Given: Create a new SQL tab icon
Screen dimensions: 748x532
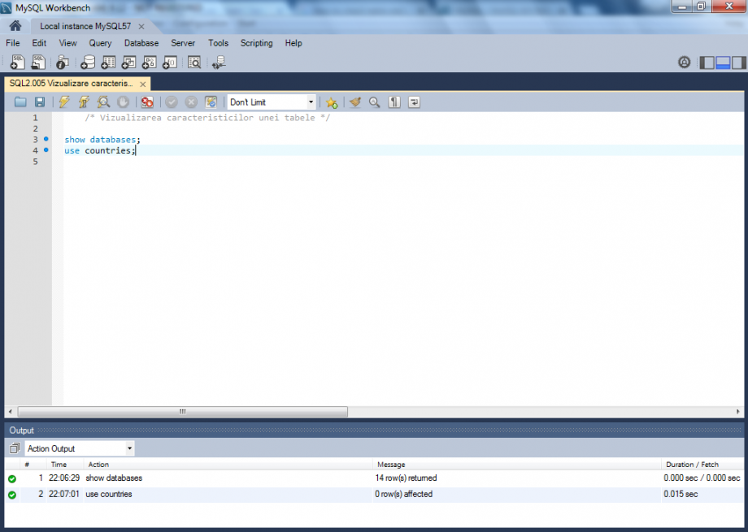Looking at the screenshot, I should tap(18, 62).
